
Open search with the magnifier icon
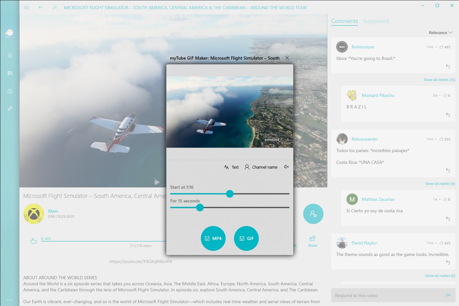click(55, 7)
